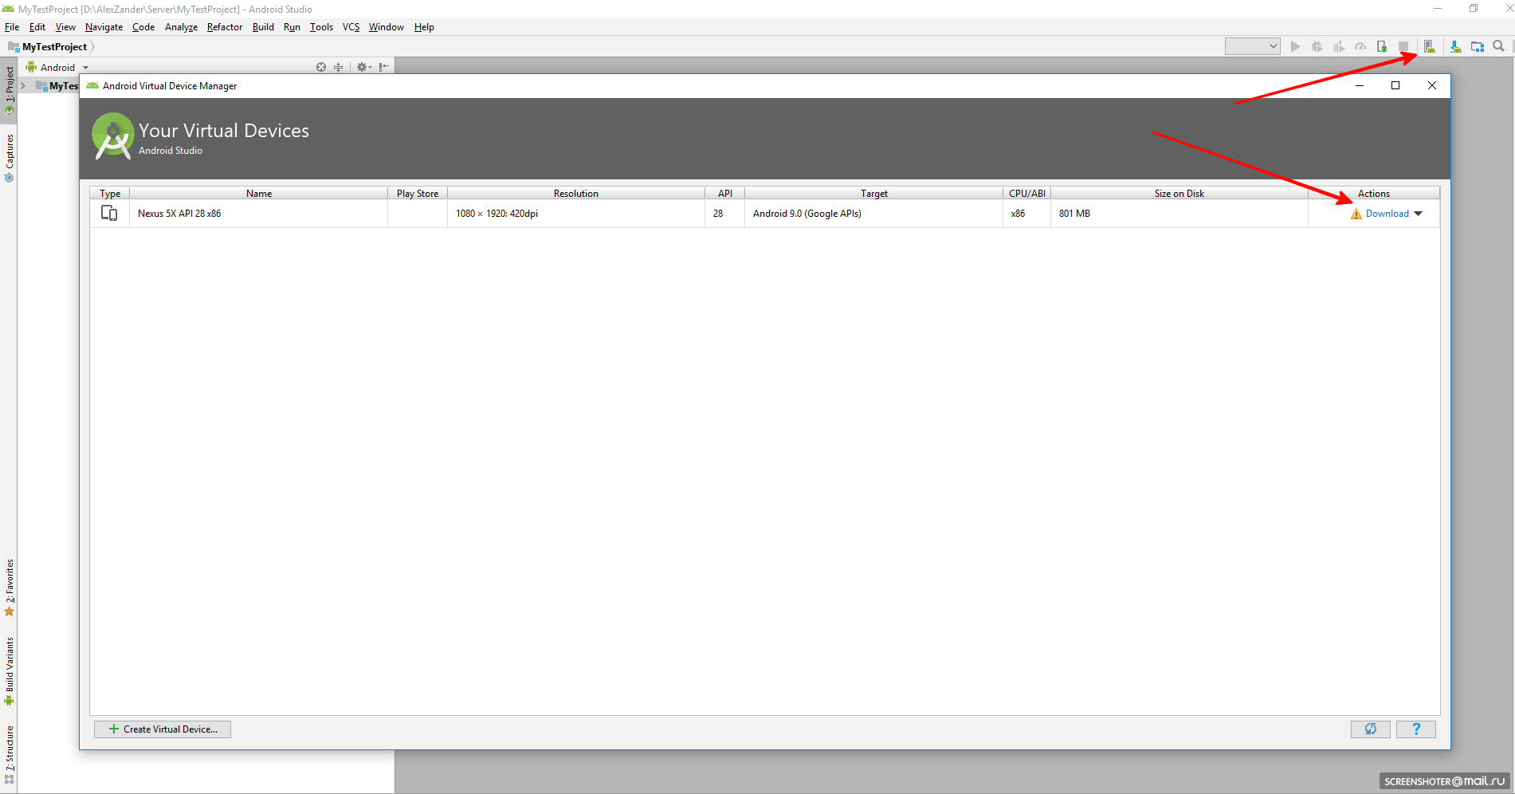Open the VCS menu
This screenshot has height=794, width=1515.
pyautogui.click(x=351, y=27)
